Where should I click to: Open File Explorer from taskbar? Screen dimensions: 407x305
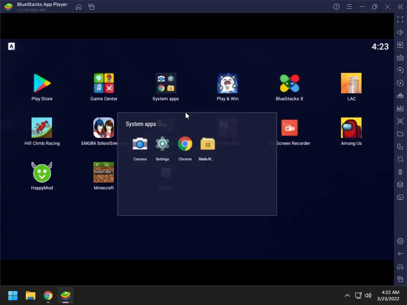tap(30, 295)
